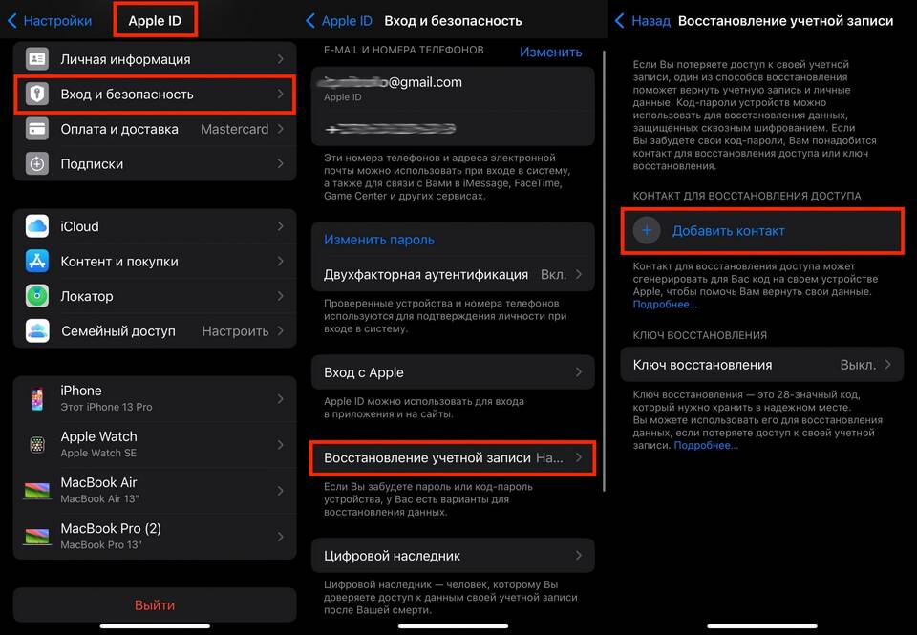Go back to Настройки

(x=50, y=20)
